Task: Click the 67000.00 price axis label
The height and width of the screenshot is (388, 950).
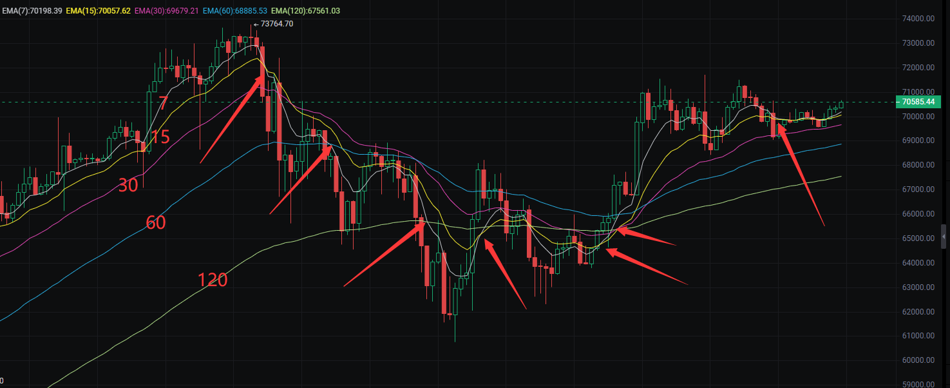Action: (918, 189)
